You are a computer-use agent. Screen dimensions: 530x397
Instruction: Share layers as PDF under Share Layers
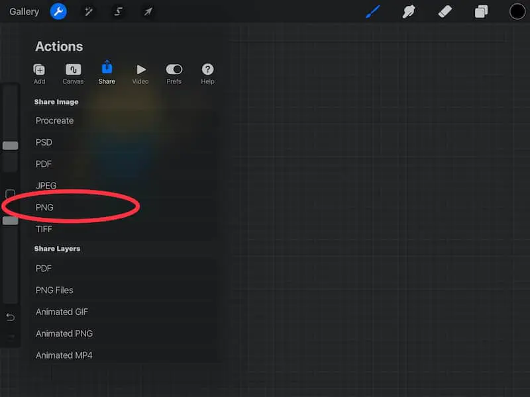[124, 269]
